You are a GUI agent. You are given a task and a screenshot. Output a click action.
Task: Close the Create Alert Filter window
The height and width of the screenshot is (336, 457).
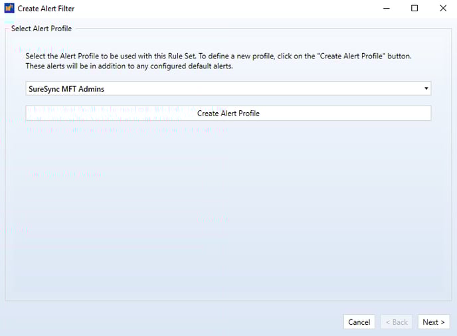point(442,9)
